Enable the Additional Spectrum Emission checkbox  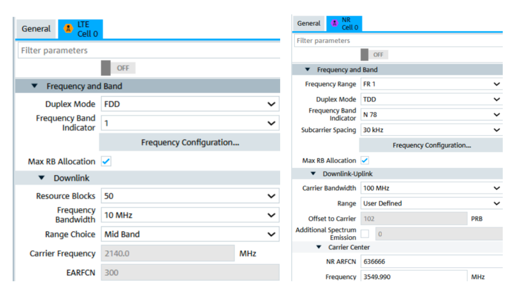pos(365,234)
